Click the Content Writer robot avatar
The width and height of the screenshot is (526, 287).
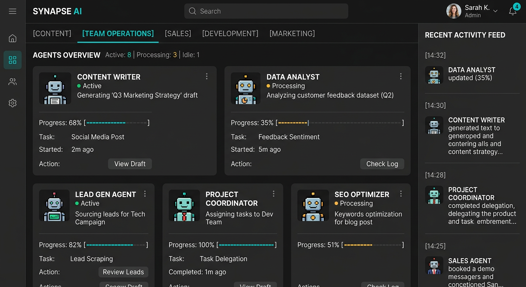point(55,89)
